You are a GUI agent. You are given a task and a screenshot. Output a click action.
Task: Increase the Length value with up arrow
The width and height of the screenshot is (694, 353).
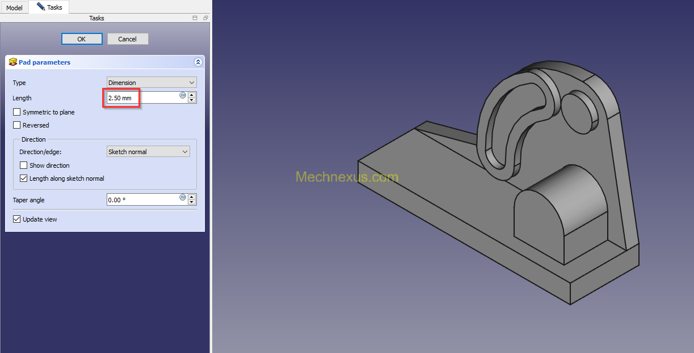pyautogui.click(x=192, y=95)
